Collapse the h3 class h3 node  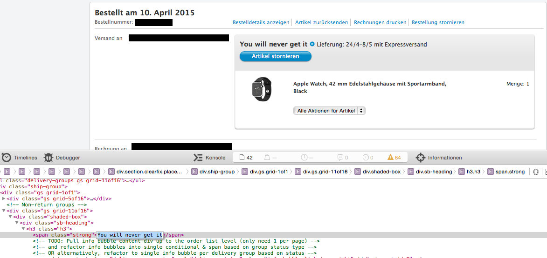pyautogui.click(x=23, y=229)
